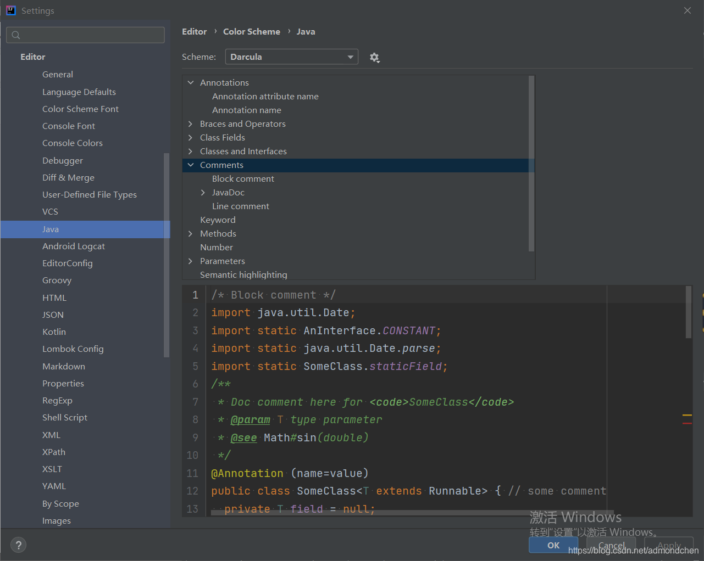Open Markdown color settings page

pyautogui.click(x=64, y=366)
